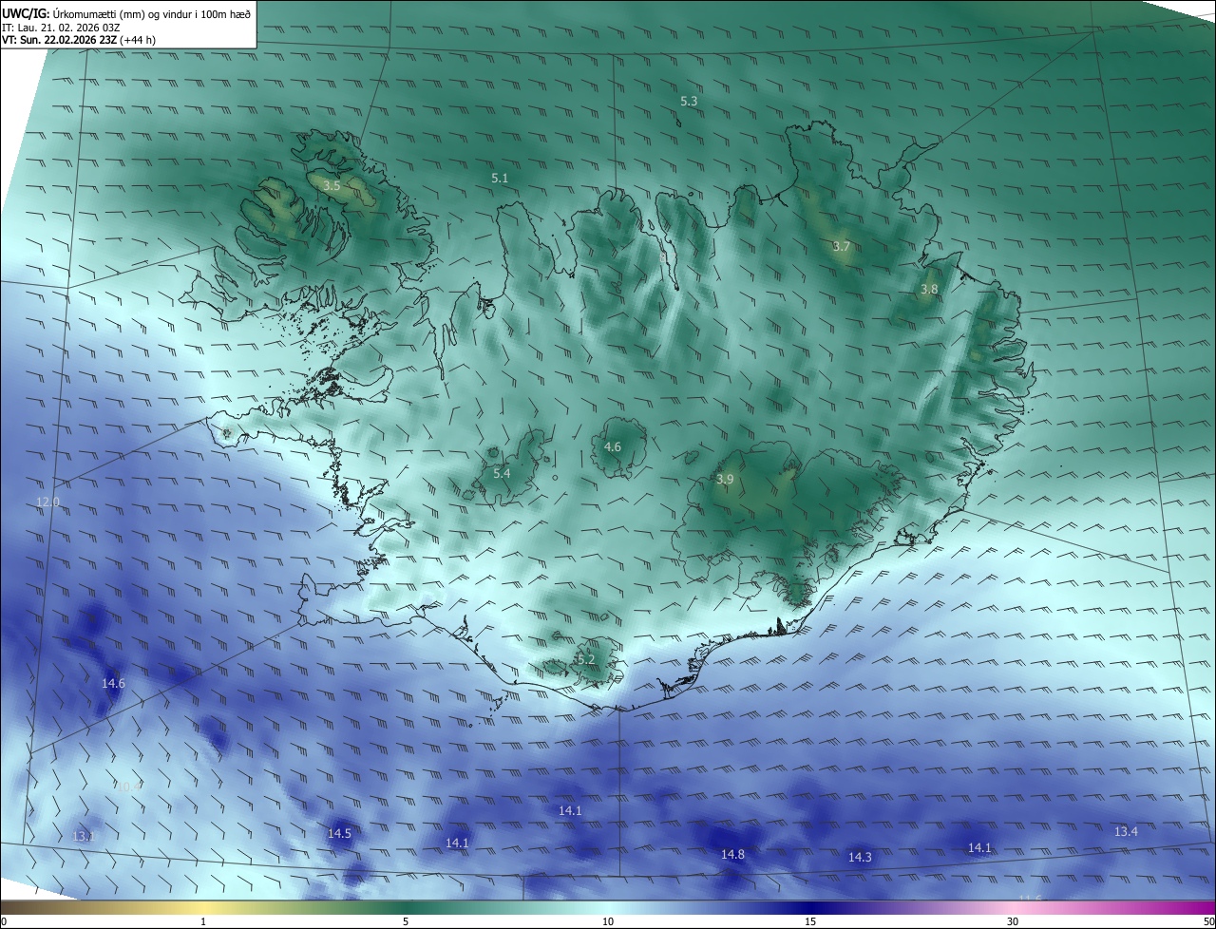Click the 14.3 precipitation value

click(x=860, y=857)
